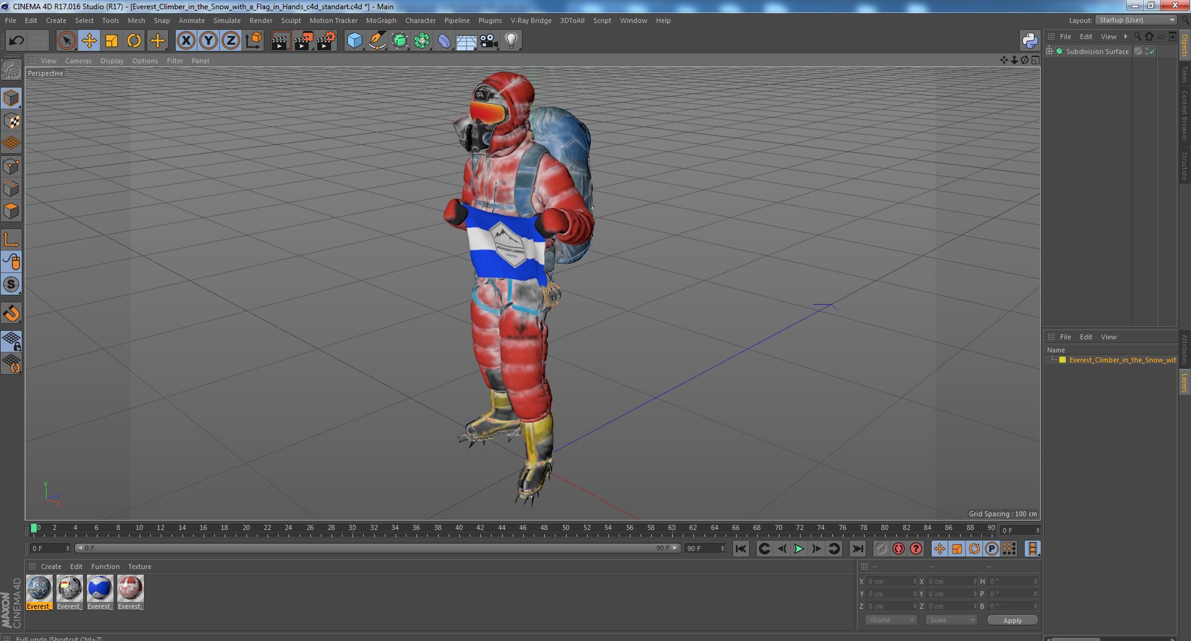This screenshot has width=1191, height=641.
Task: Toggle Z axis lock
Action: click(231, 41)
